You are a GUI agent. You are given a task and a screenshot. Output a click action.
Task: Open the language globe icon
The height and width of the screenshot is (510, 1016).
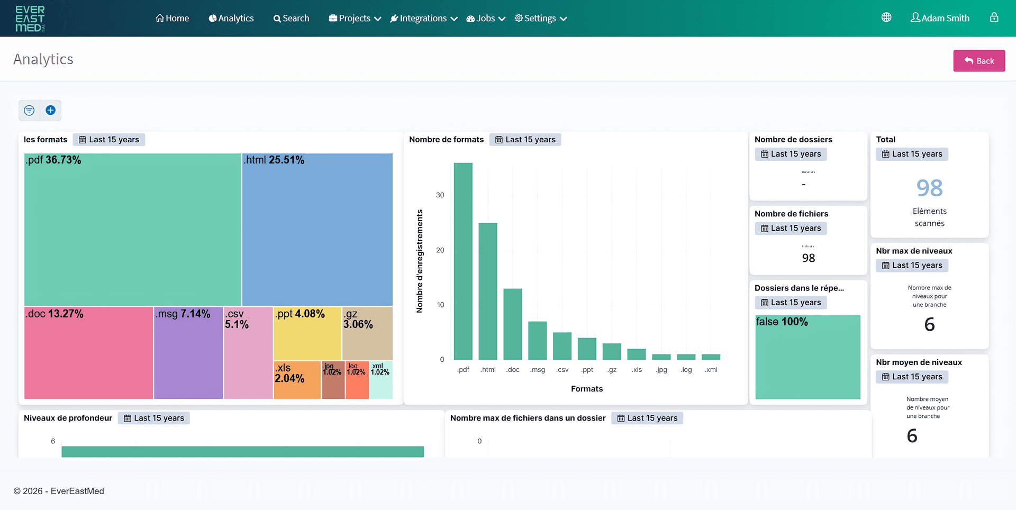pyautogui.click(x=886, y=17)
